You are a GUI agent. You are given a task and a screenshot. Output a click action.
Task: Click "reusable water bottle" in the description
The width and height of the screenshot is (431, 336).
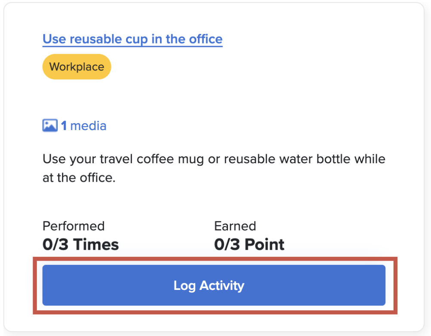[x=293, y=159]
